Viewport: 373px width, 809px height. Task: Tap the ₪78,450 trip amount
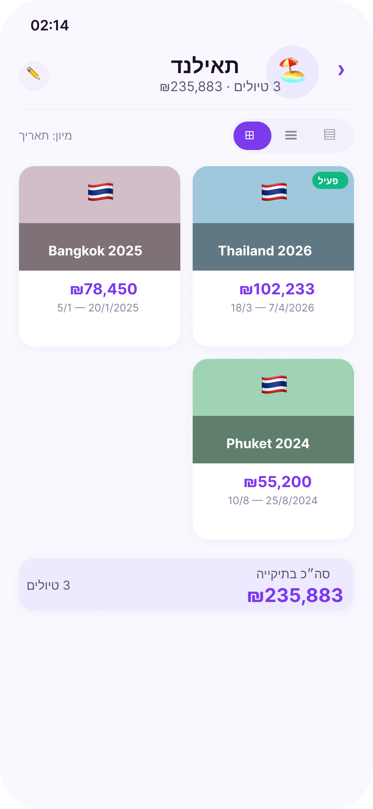[x=103, y=289]
